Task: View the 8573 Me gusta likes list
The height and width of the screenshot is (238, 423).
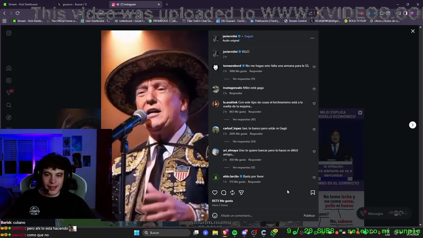Action: click(222, 201)
